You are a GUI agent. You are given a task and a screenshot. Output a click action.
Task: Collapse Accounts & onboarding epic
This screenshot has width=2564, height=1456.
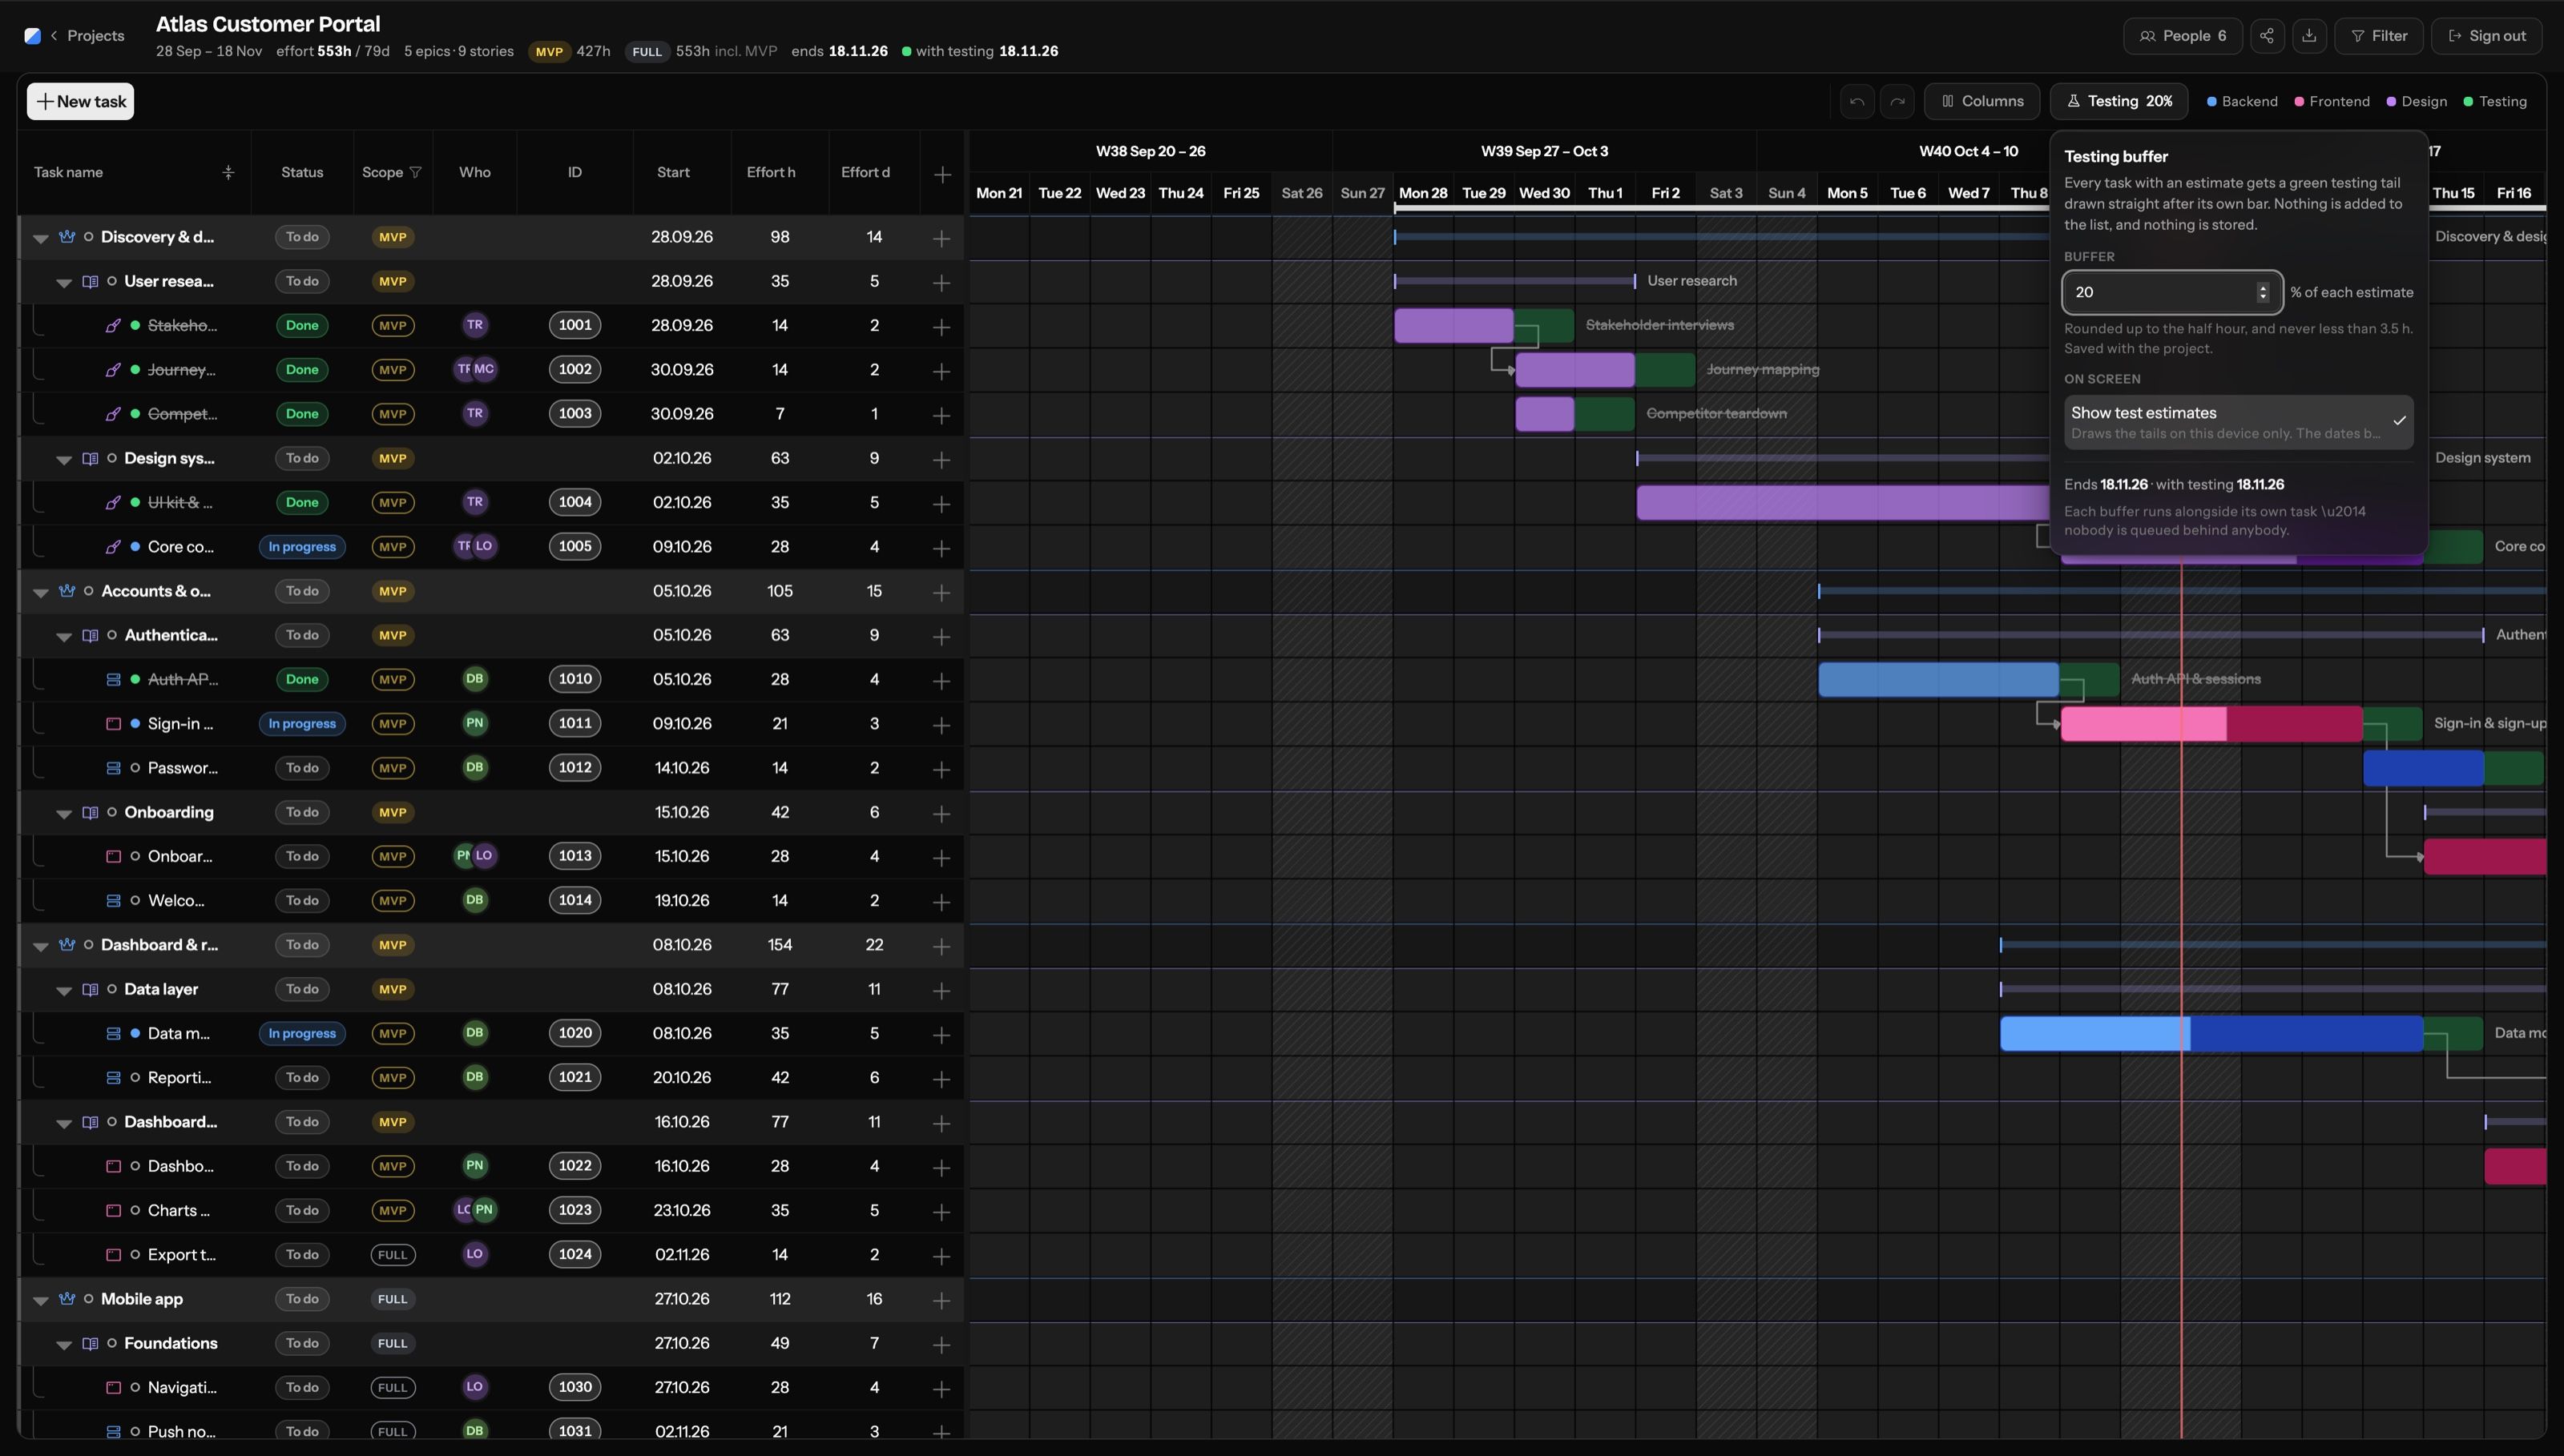tap(40, 592)
